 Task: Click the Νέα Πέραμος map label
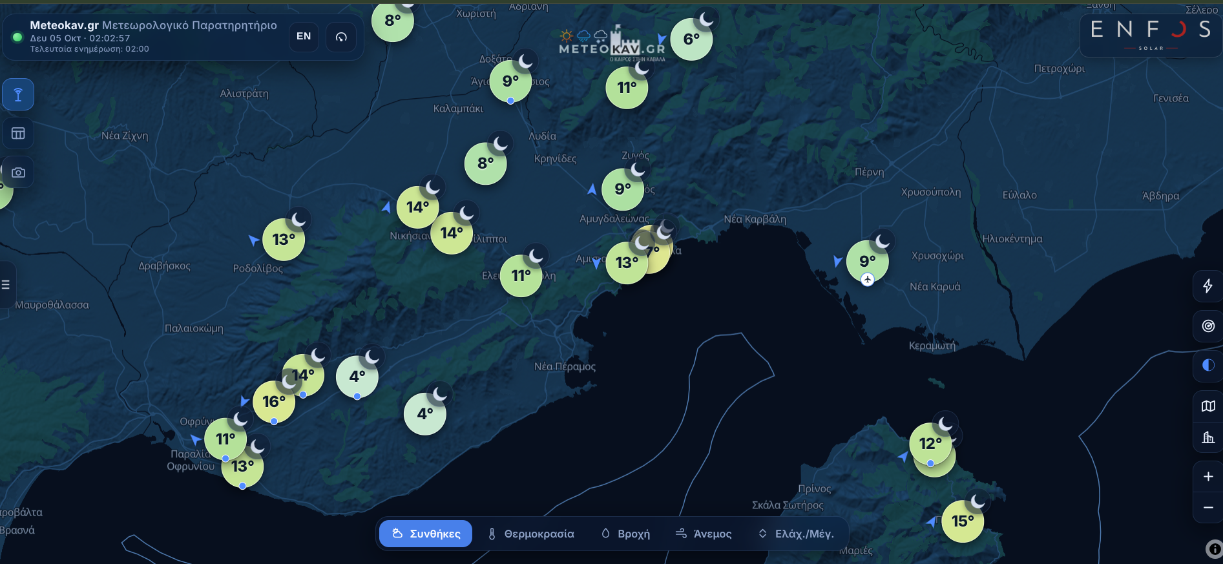565,367
